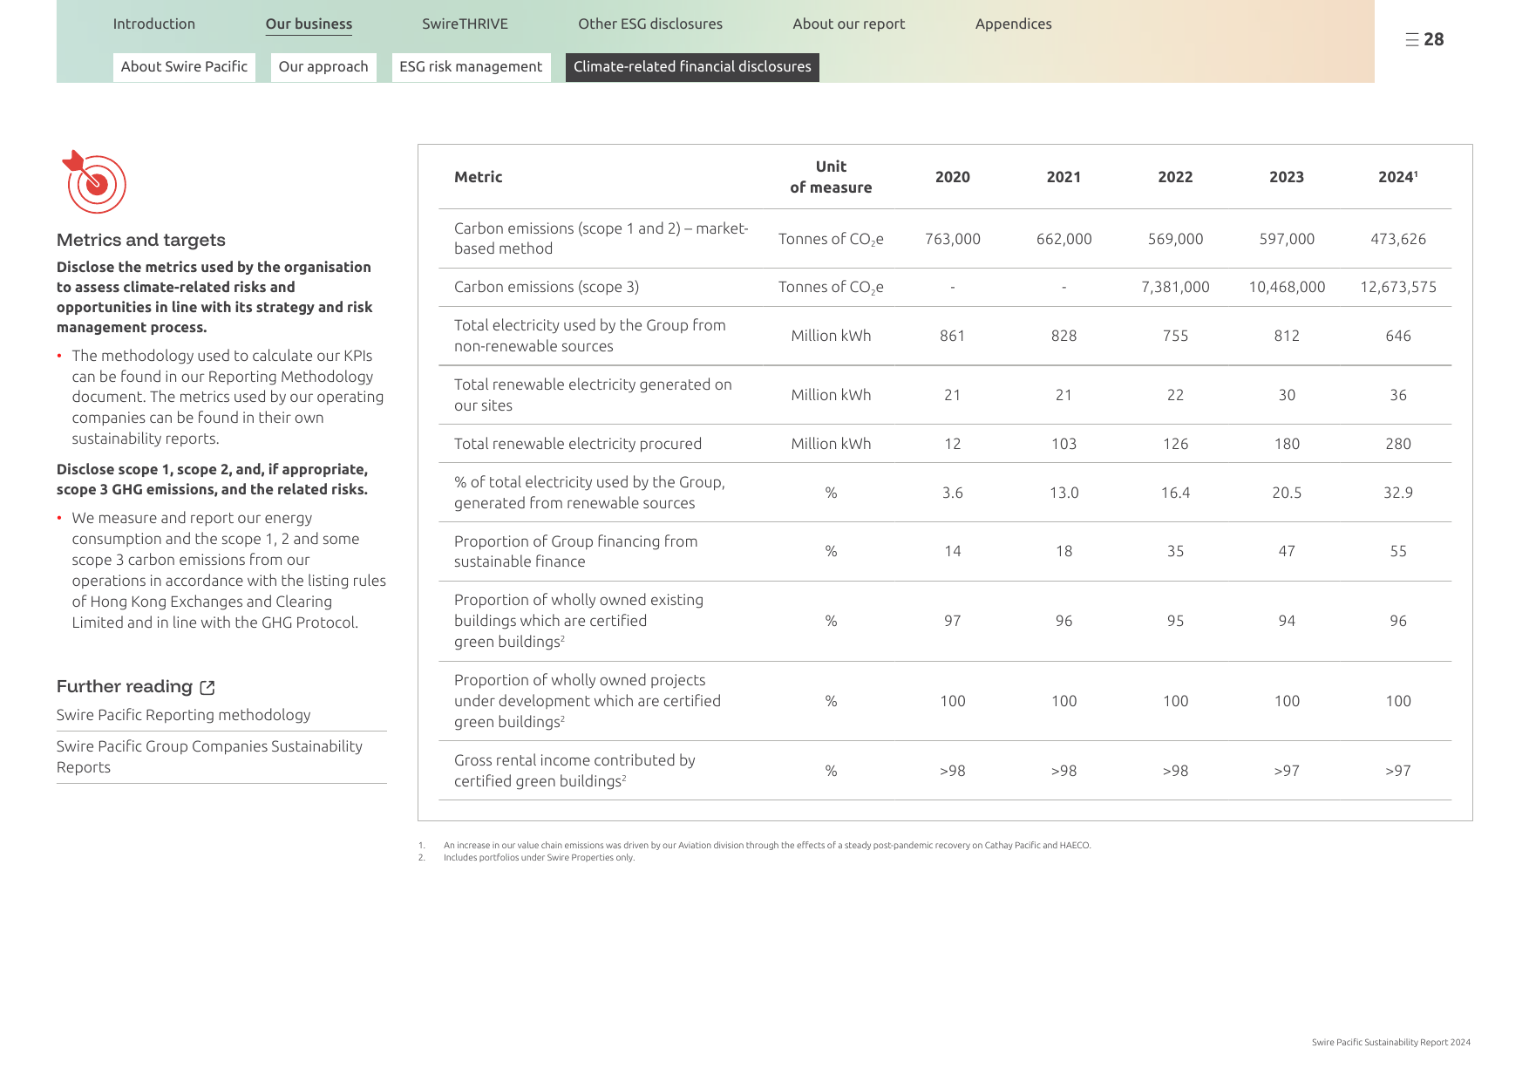The height and width of the screenshot is (1082, 1529).
Task: Click the value 55 for sustainable finance
Action: pos(1398,551)
